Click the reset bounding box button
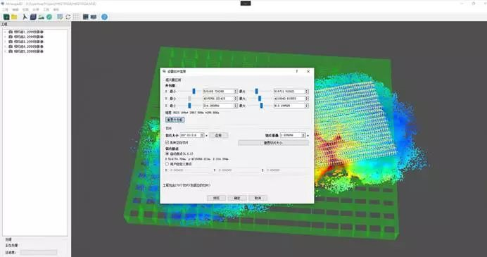This screenshot has width=487, height=257. coord(175,120)
